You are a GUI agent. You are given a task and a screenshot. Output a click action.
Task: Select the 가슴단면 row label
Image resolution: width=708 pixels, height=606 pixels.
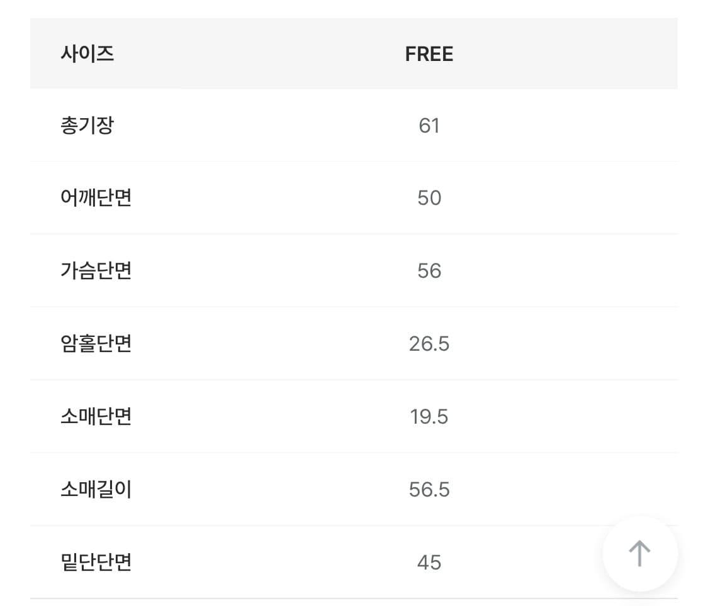pyautogui.click(x=96, y=270)
